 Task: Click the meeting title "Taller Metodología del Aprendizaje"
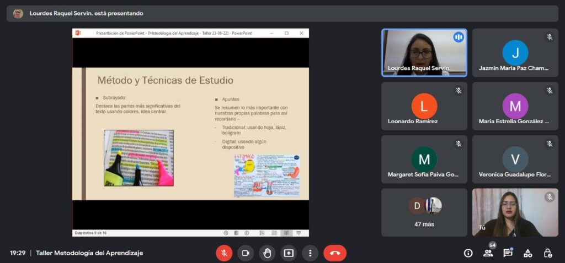coord(89,253)
